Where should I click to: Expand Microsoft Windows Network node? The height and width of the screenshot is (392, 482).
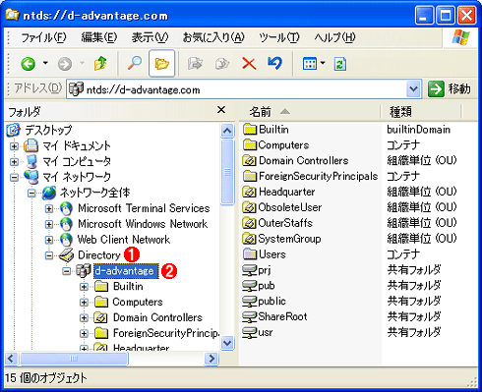point(49,225)
